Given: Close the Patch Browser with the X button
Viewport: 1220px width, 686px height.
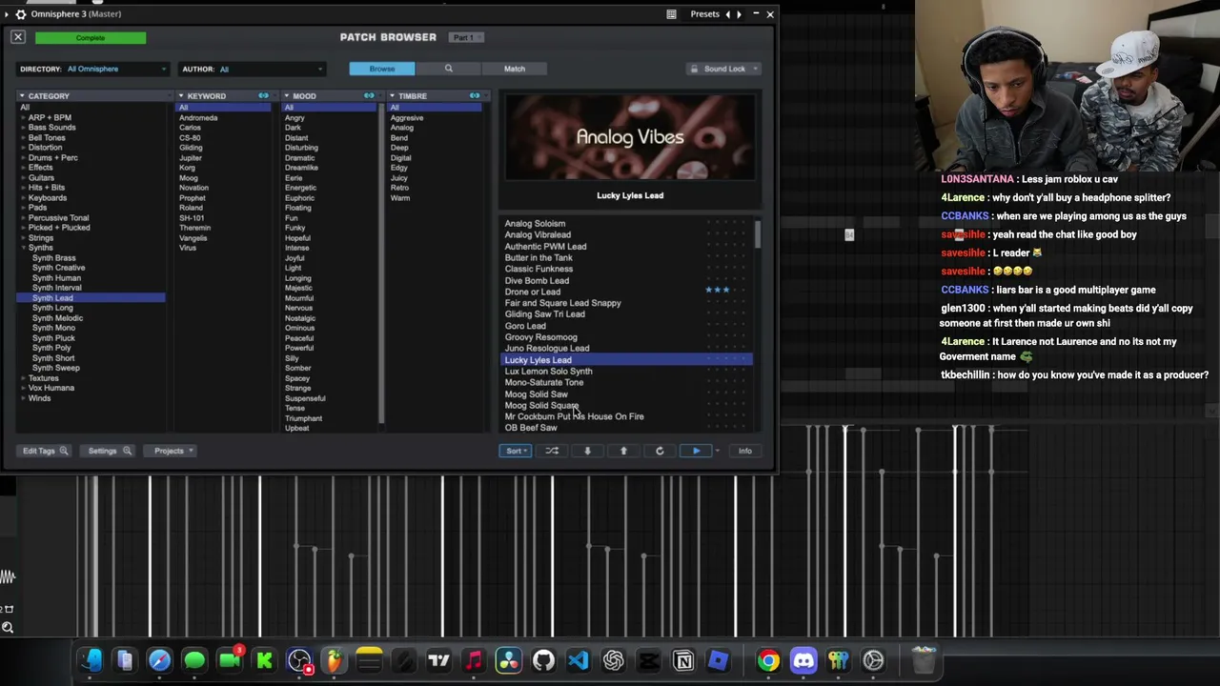Looking at the screenshot, I should point(18,37).
